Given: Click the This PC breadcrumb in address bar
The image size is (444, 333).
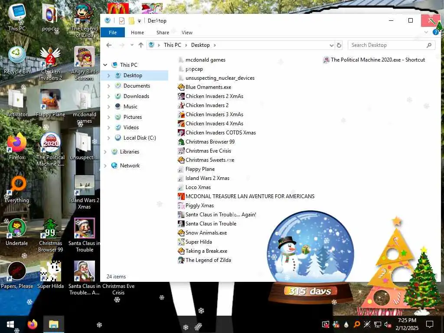Looking at the screenshot, I should (x=173, y=45).
